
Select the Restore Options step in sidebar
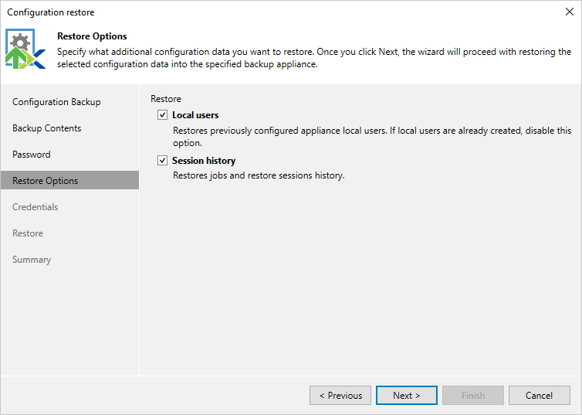pos(45,181)
